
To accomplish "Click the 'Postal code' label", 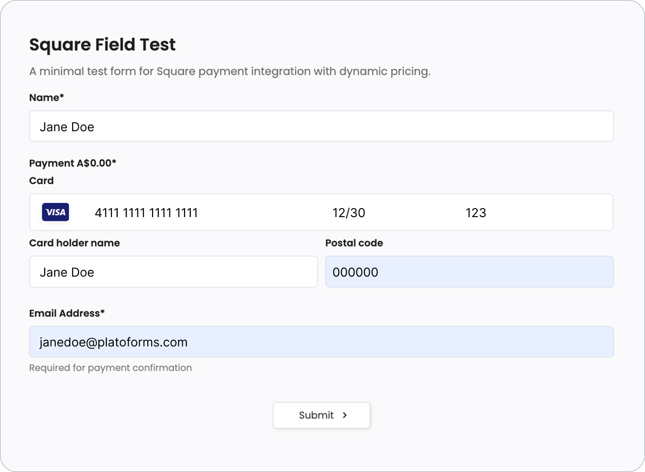I will (354, 243).
